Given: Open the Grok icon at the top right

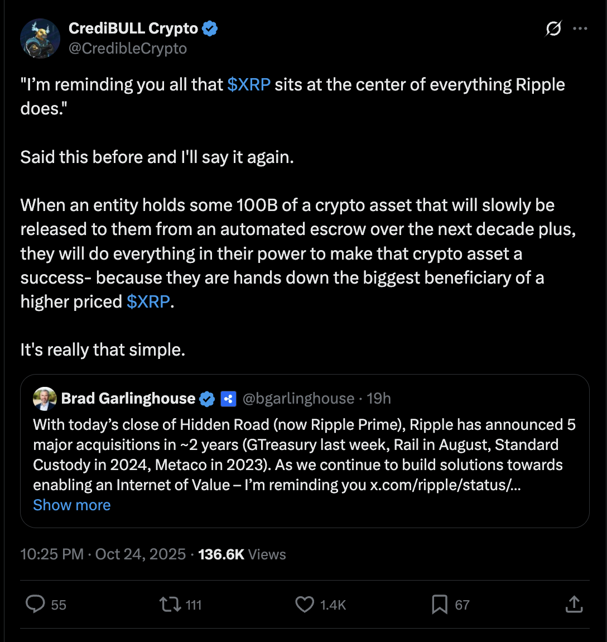Looking at the screenshot, I should [x=553, y=28].
